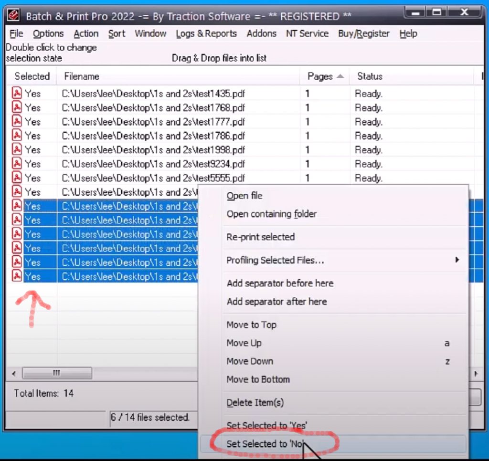Viewport: 489px width, 461px height.
Task: Click Yes in test1435.pdf row
Action: click(33, 94)
